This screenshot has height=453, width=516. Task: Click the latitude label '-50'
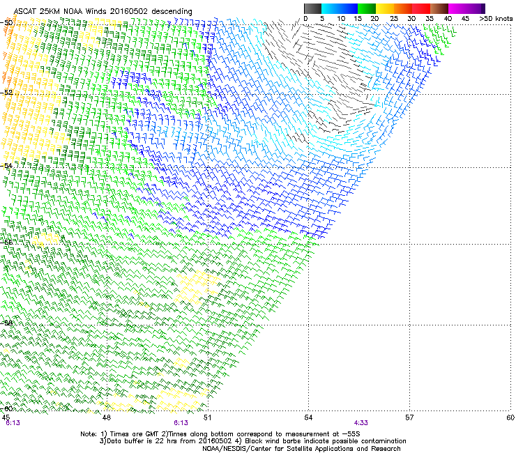coord(6,23)
